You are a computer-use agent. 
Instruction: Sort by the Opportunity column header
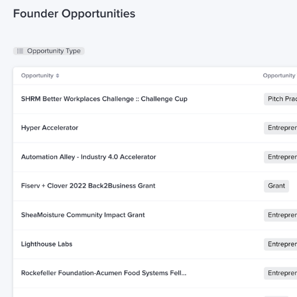pos(37,75)
